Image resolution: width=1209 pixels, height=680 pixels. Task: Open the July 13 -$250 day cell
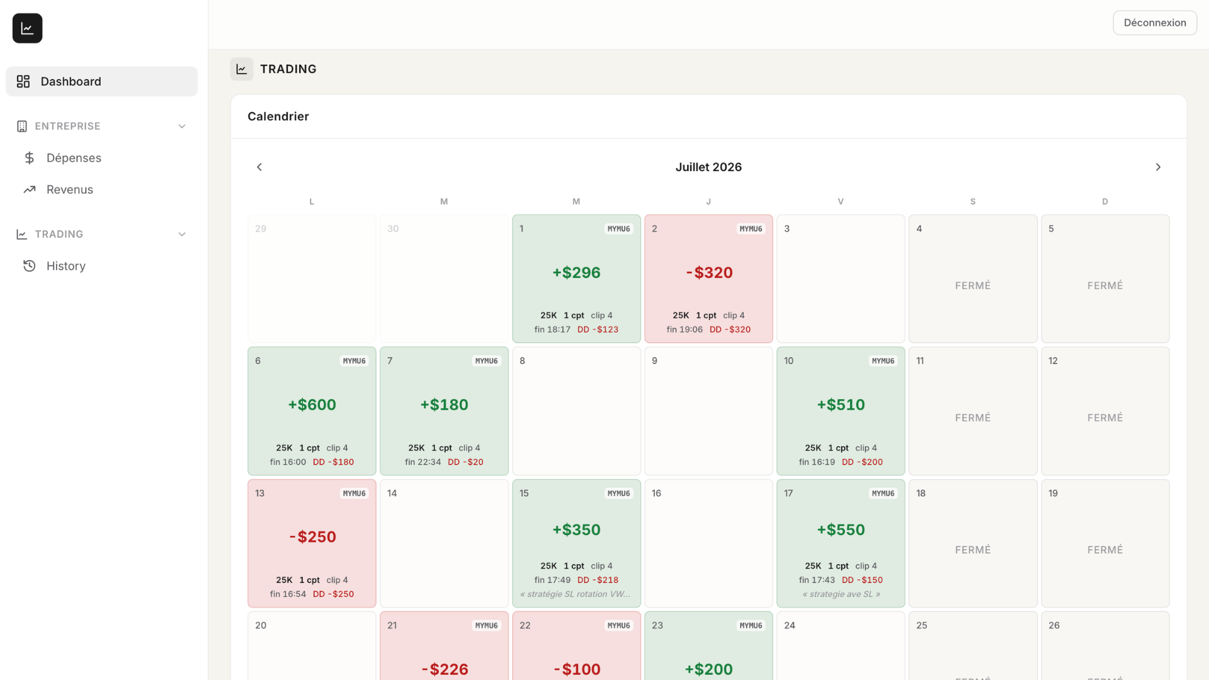[x=312, y=543]
